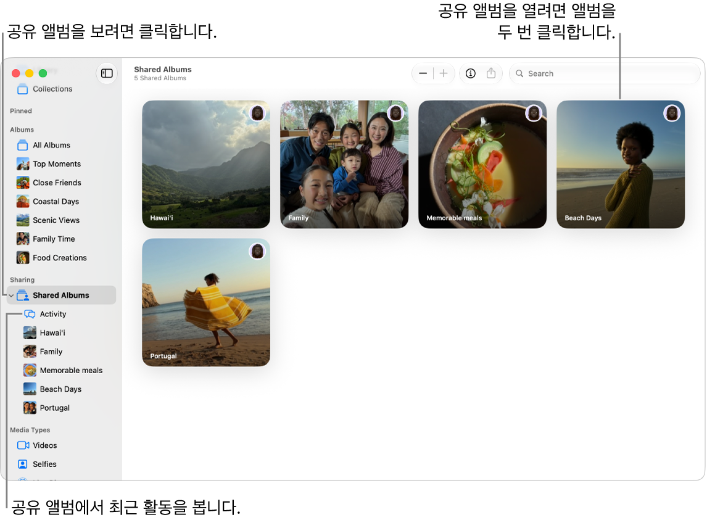Click owner avatar on Beach Days thumbnail
The height and width of the screenshot is (520, 707).
pos(672,113)
